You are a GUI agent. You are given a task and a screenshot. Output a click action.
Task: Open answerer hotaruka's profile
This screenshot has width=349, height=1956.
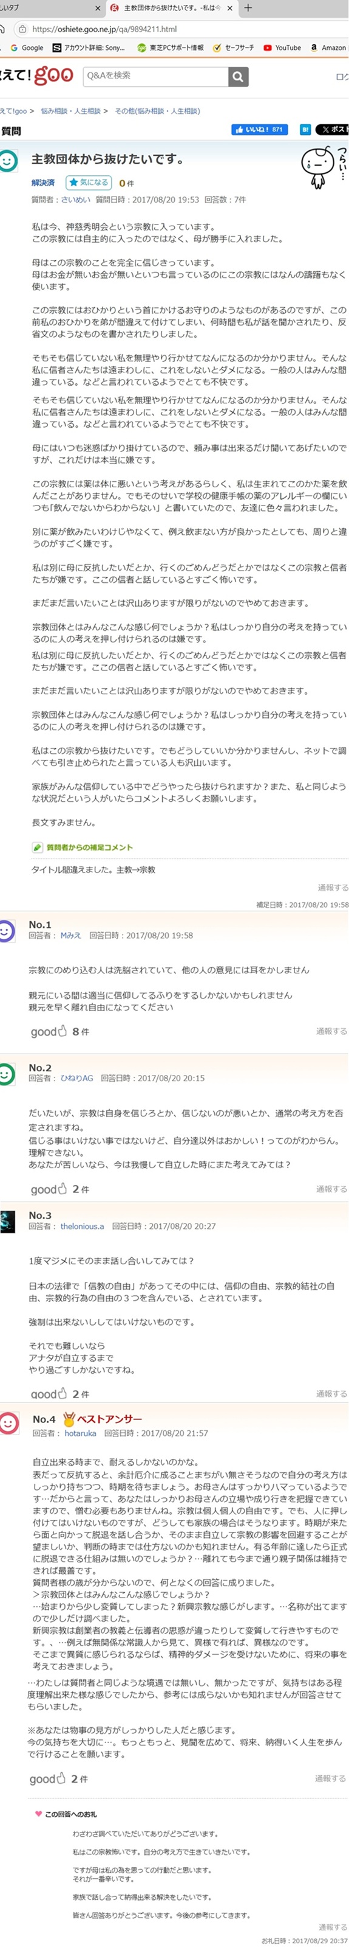coord(80,1433)
